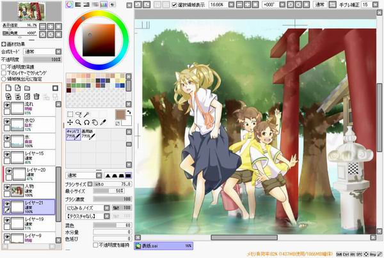Create a new normal layer

pyautogui.click(x=8, y=88)
